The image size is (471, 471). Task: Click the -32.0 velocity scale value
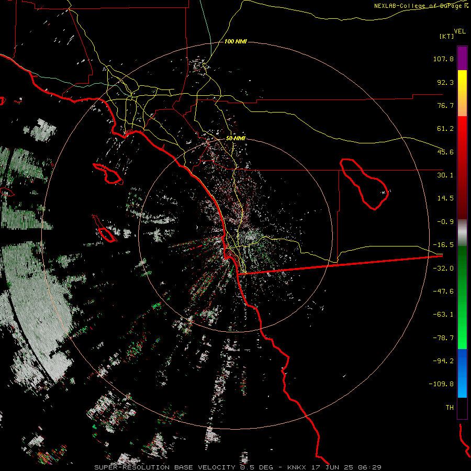443,268
